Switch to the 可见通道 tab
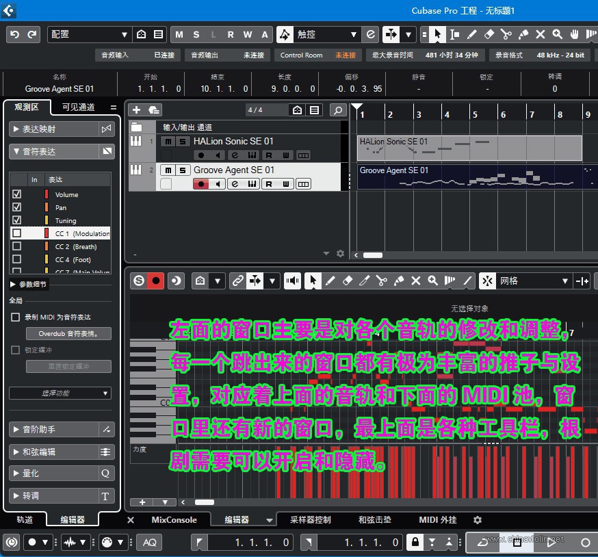Screen dimensions: 598x557 (79, 107)
